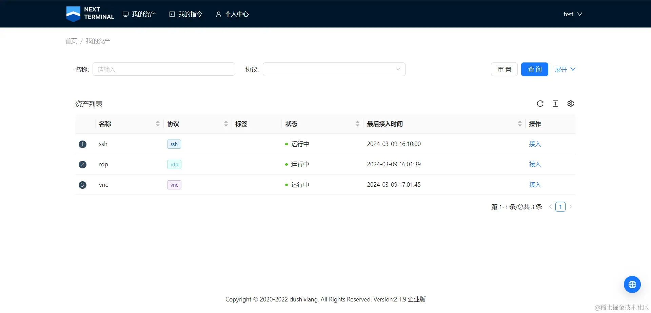The width and height of the screenshot is (651, 313).
Task: Expand more filters with 展开
Action: pos(565,69)
